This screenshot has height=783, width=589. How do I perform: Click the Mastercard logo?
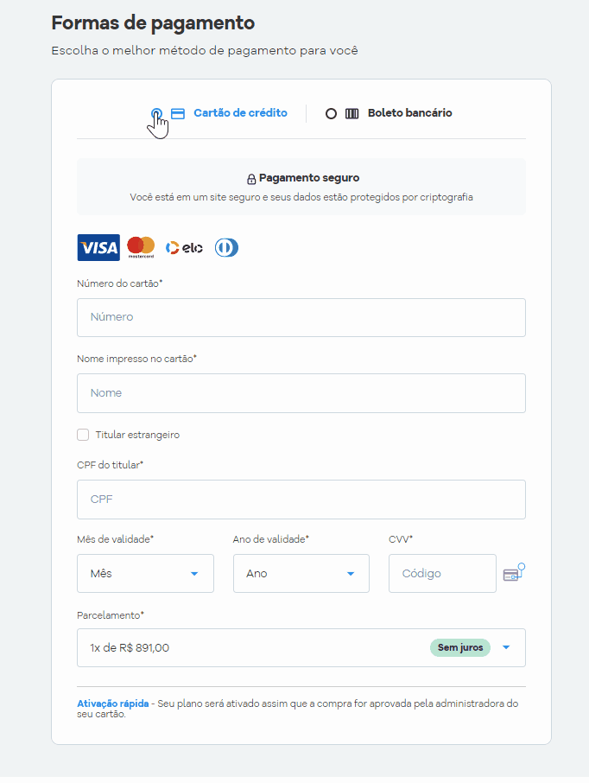click(141, 248)
